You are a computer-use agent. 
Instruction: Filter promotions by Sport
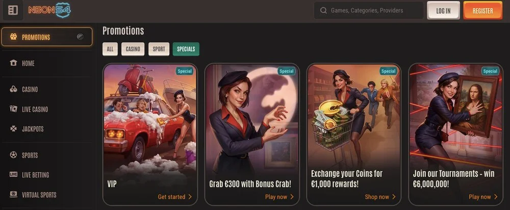click(159, 49)
